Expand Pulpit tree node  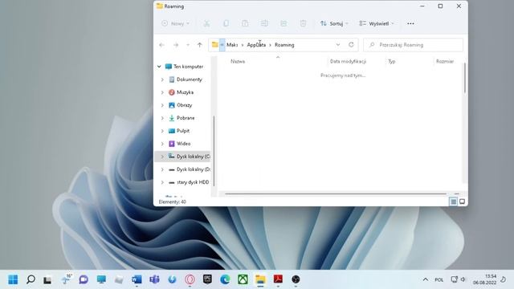(x=162, y=131)
